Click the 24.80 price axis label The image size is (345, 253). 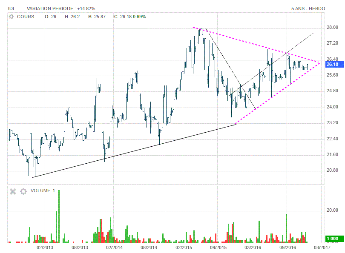pos(332,91)
